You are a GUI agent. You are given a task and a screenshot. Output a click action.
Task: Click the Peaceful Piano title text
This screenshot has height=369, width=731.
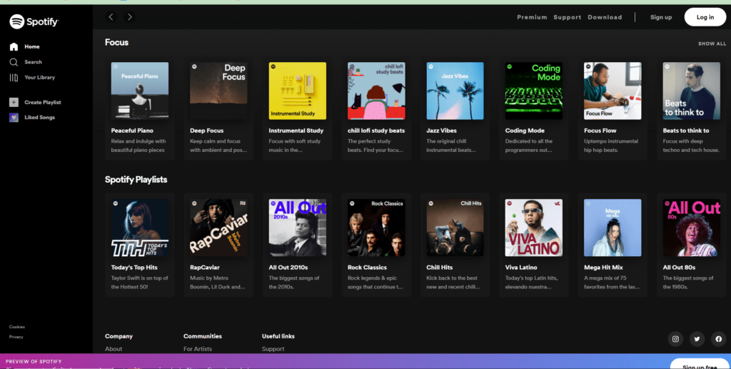pyautogui.click(x=132, y=131)
